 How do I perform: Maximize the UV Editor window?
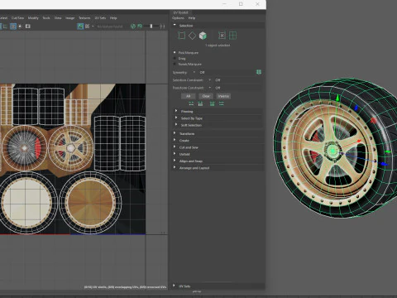coord(241,4)
